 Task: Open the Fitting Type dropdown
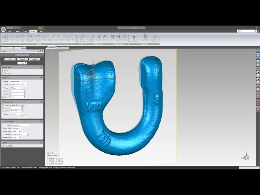(16, 131)
